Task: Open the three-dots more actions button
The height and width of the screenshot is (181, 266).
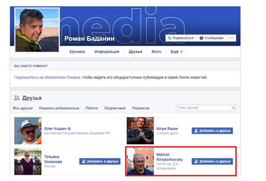Action: coord(231,38)
